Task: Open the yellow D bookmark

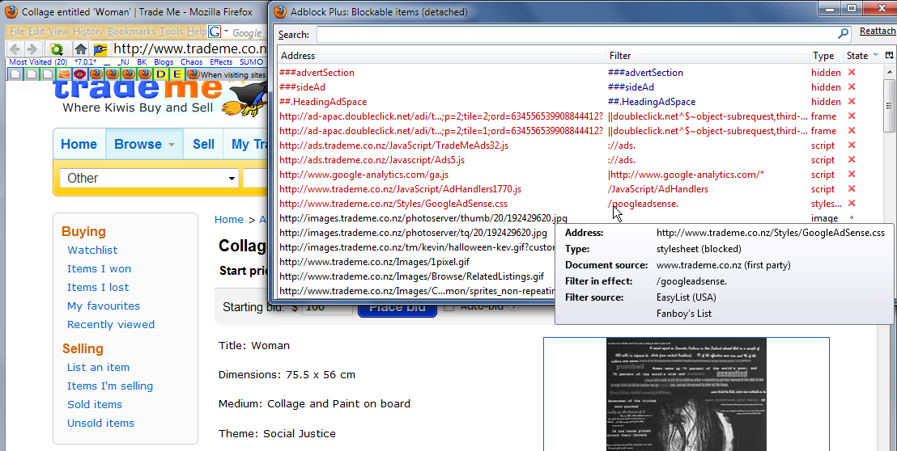Action: (161, 74)
